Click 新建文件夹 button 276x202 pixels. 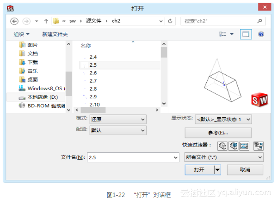point(55,34)
